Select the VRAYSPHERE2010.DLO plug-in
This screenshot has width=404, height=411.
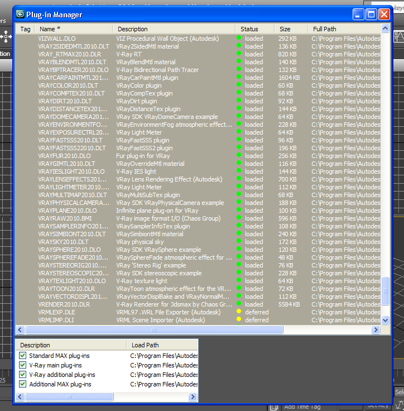(198, 250)
